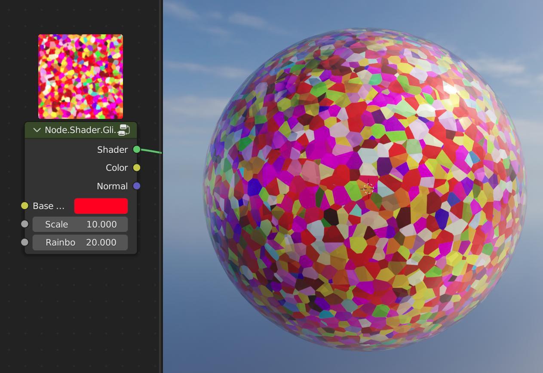Click the Scale 10.000 value field
This screenshot has height=373, width=543.
tap(80, 224)
